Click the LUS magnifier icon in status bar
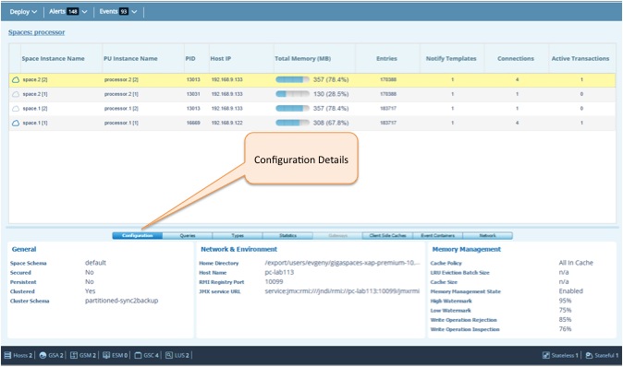 tap(169, 355)
